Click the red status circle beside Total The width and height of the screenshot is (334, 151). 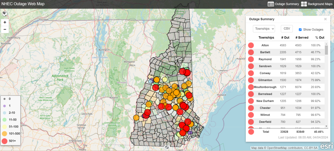coord(251,132)
